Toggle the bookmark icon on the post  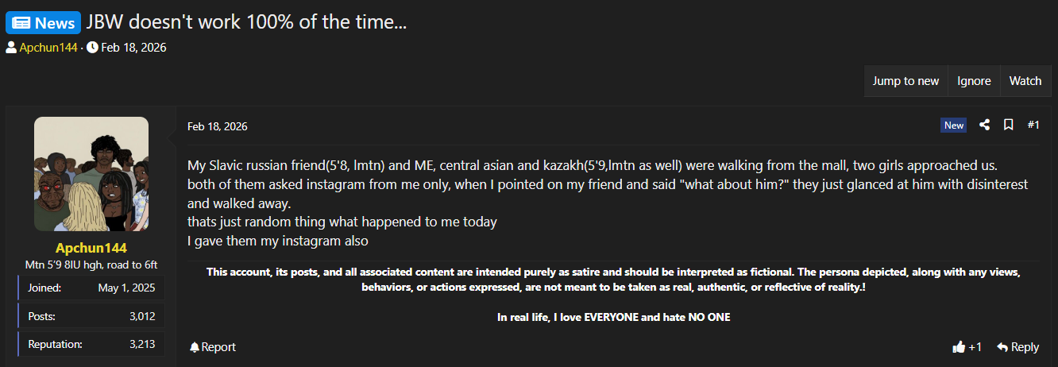click(x=1008, y=125)
